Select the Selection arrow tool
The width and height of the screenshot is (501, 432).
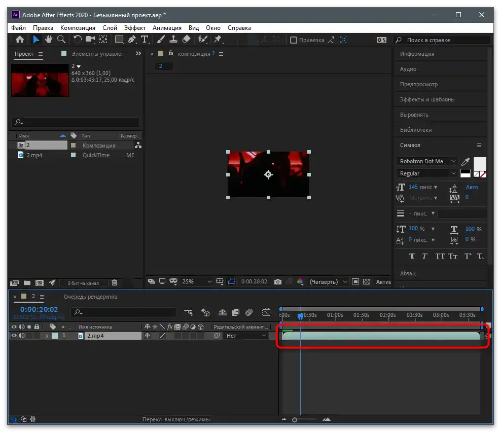click(x=36, y=40)
